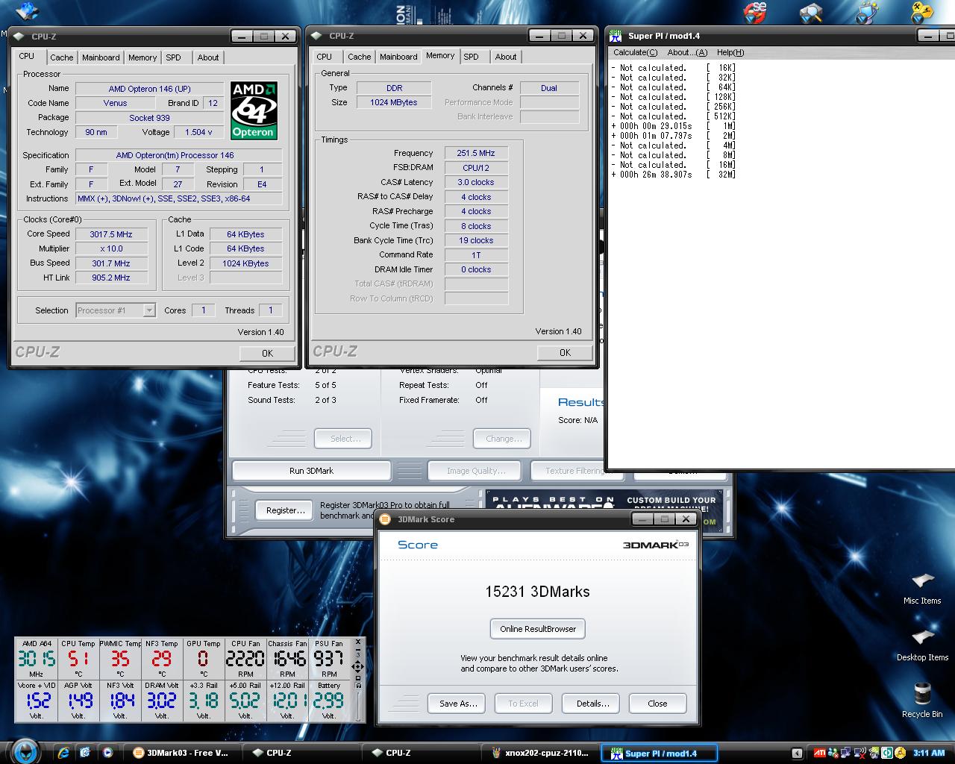This screenshot has height=764, width=955.
Task: Switch to SPD tab in left CPU-Z
Action: click(174, 57)
